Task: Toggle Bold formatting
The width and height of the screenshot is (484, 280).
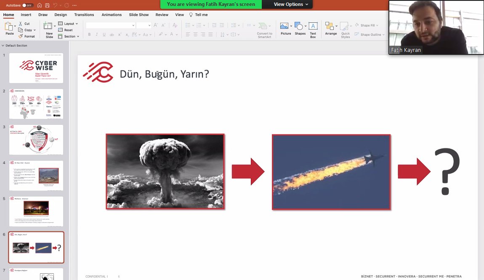Action: point(89,34)
